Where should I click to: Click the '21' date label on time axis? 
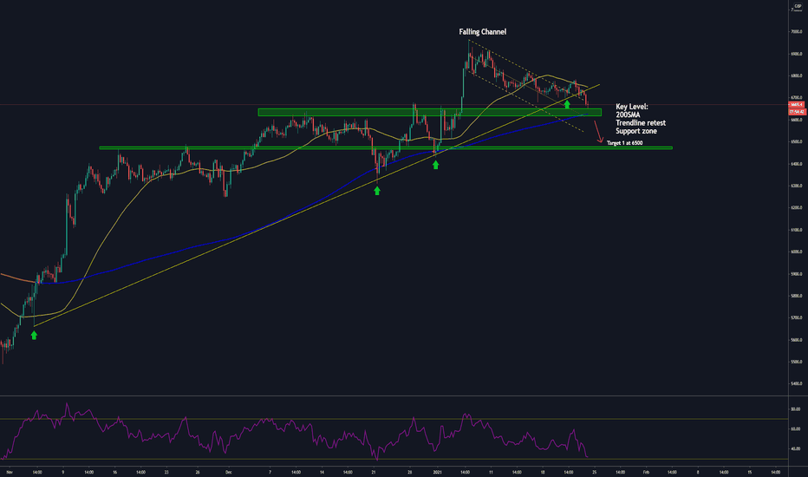pos(374,472)
